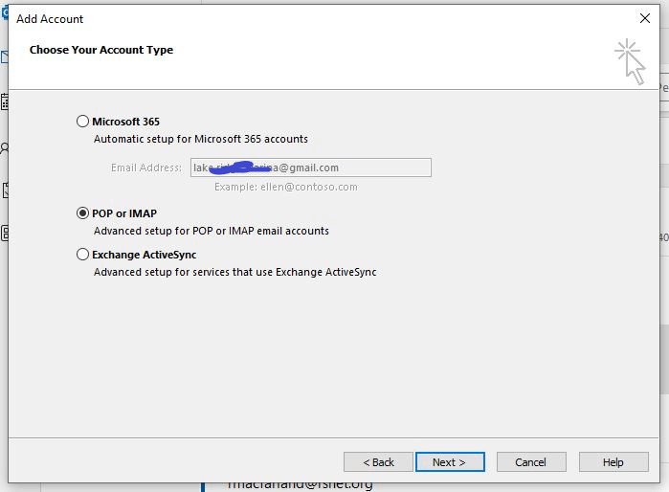Screen dimensions: 669x492
Task: Open Help for account setup
Action: point(613,462)
